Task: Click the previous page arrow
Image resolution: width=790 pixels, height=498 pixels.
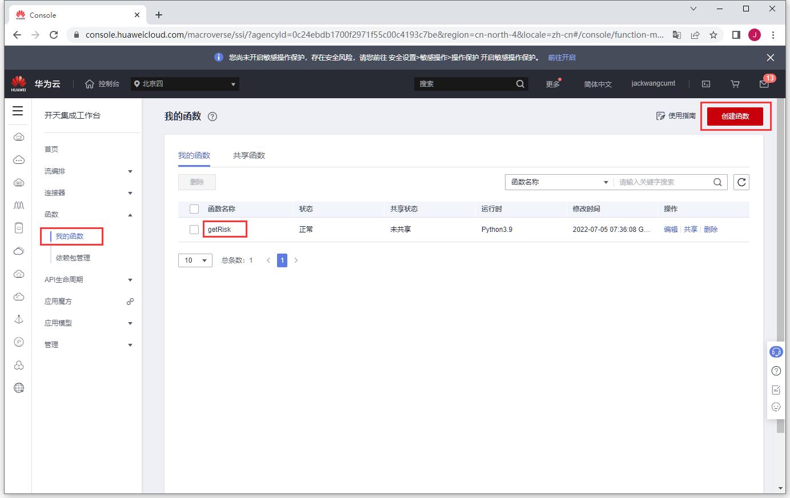Action: pos(268,260)
